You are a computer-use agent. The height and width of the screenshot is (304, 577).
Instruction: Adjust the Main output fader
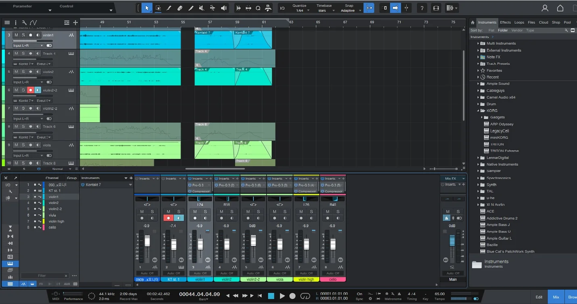(x=452, y=241)
